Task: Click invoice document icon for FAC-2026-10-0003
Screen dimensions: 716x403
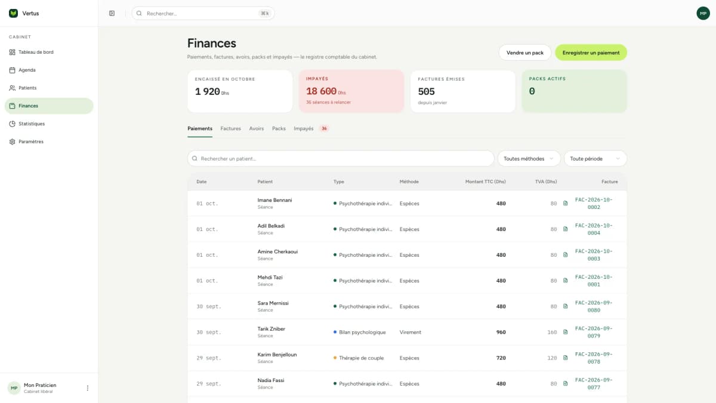Action: (x=566, y=255)
